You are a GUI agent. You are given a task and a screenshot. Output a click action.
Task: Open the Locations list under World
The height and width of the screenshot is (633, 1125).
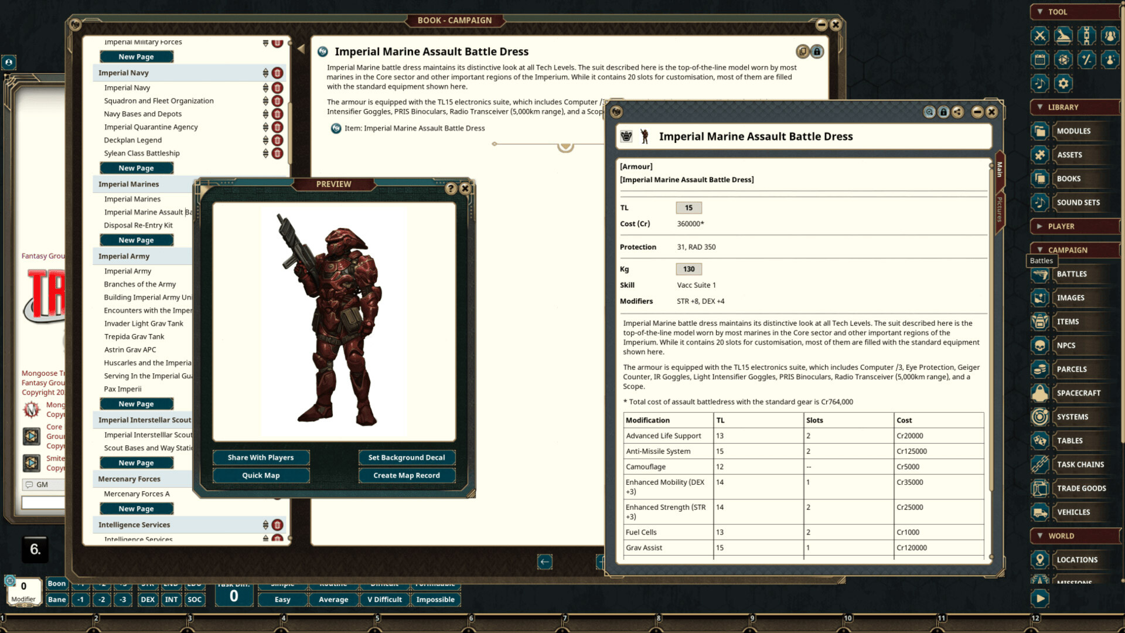click(x=1078, y=560)
